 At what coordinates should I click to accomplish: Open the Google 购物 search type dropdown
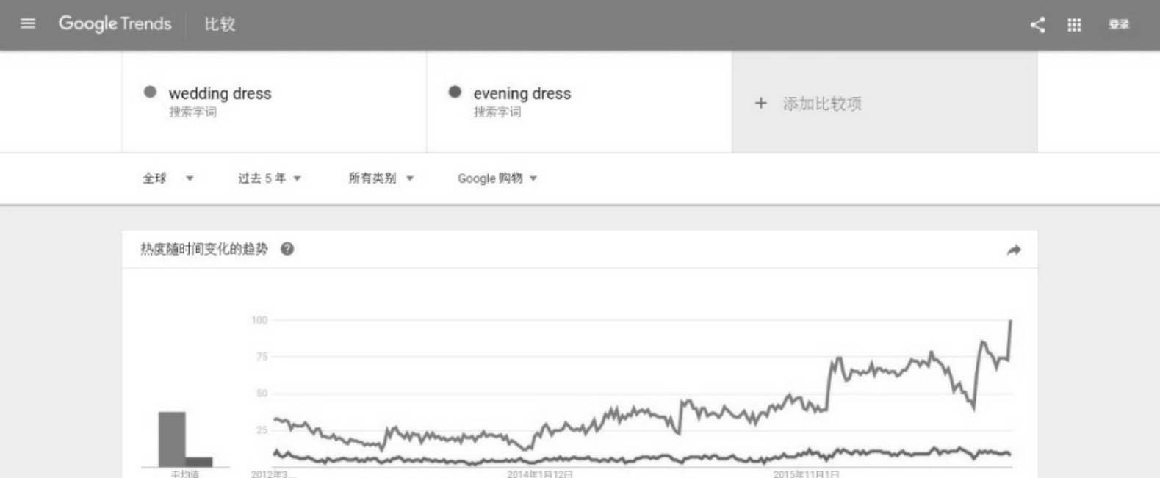coord(497,178)
